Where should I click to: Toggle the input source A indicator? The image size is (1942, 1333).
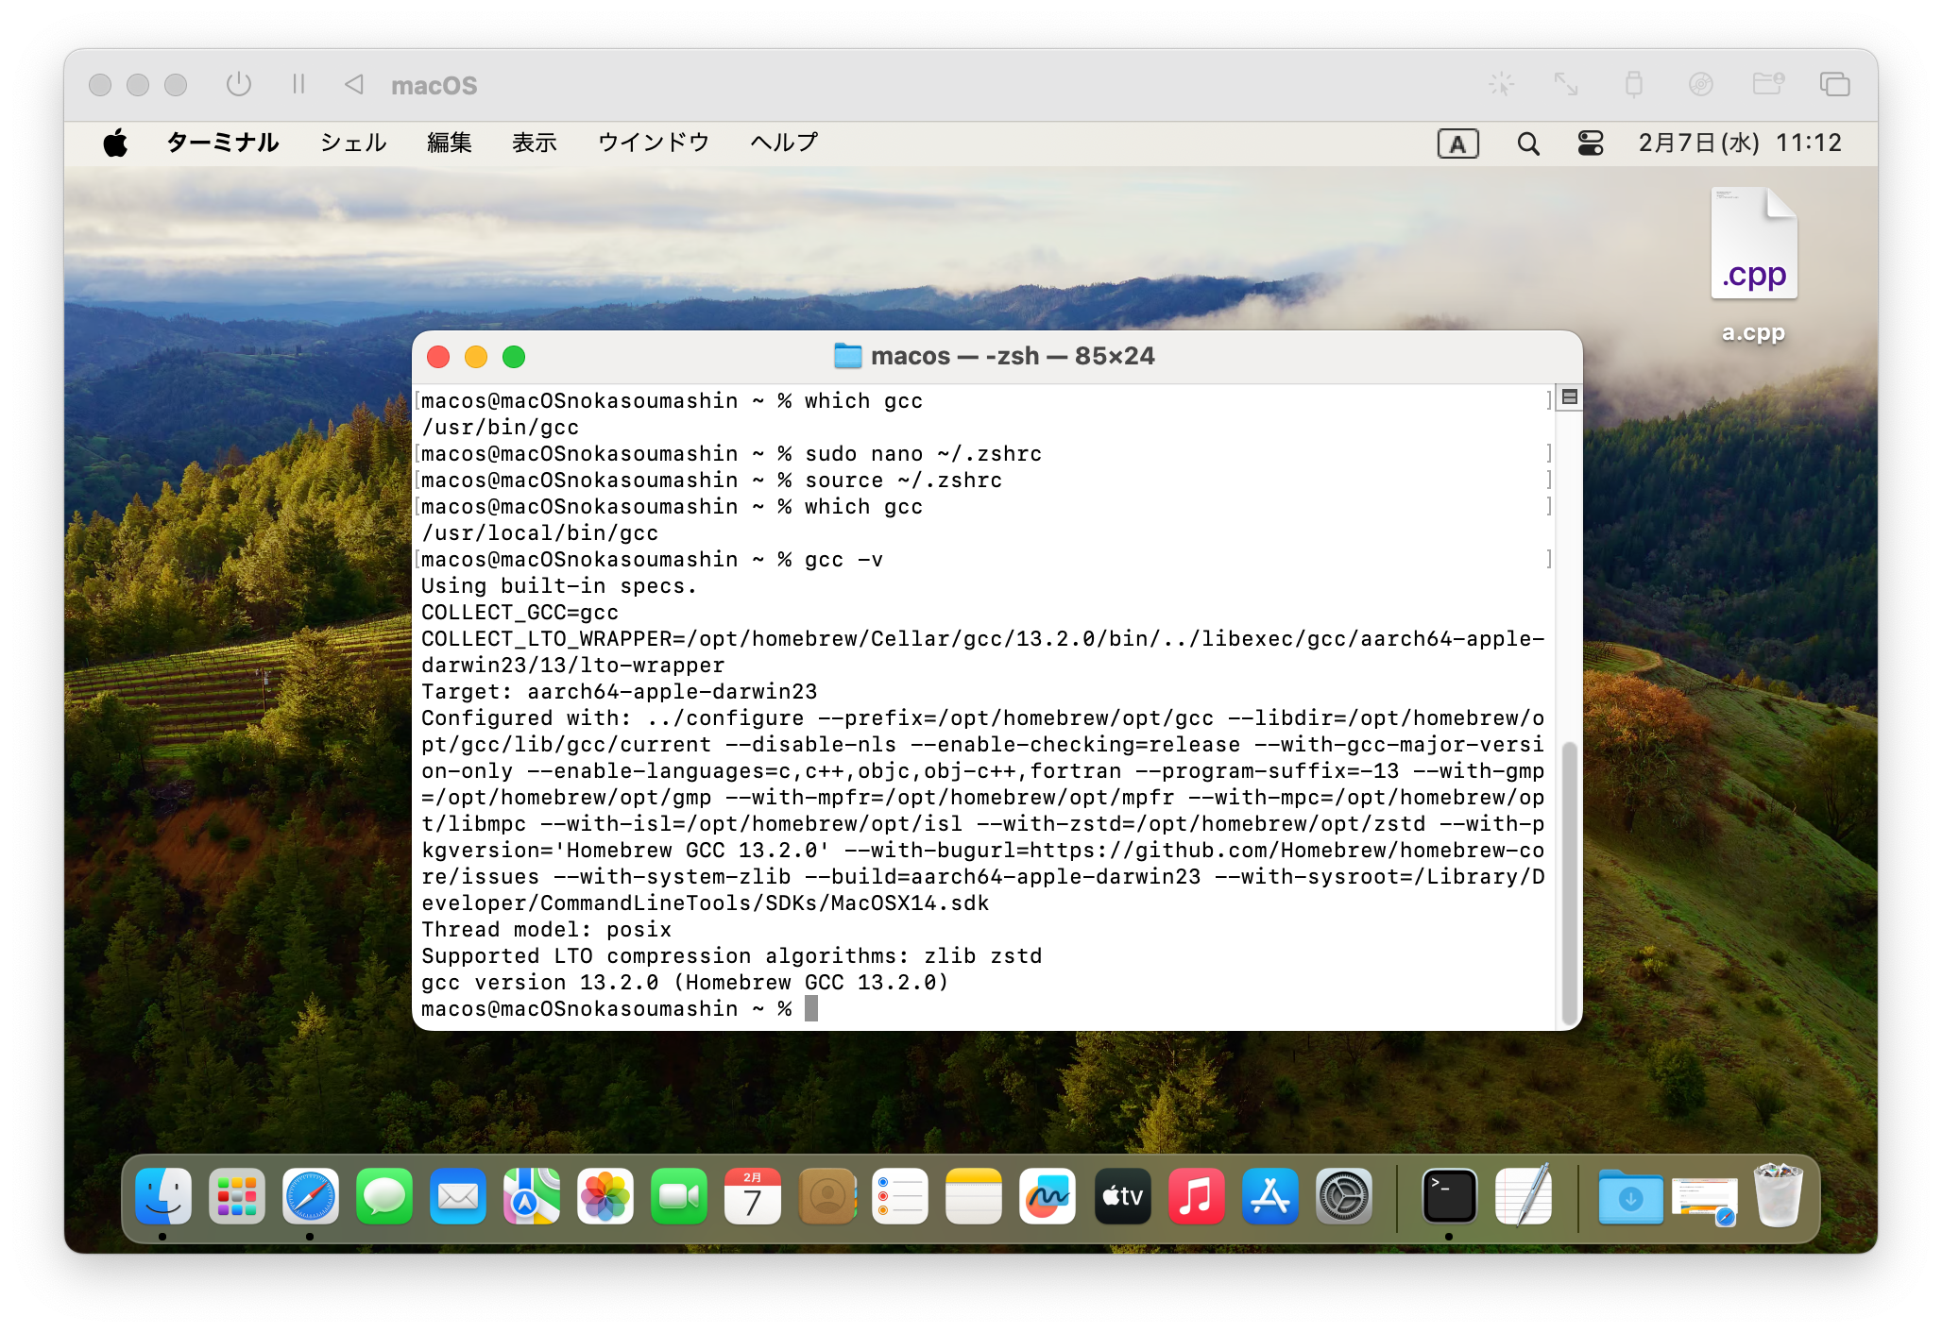[1457, 143]
